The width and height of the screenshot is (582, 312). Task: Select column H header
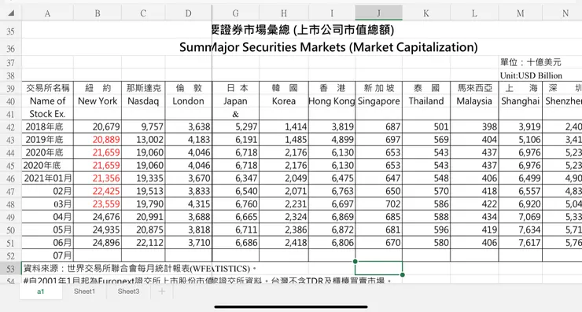pos(284,13)
